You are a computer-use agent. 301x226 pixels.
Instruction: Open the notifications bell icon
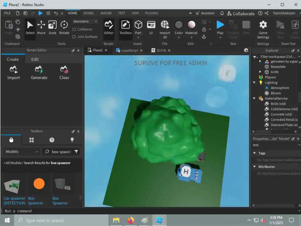click(222, 13)
